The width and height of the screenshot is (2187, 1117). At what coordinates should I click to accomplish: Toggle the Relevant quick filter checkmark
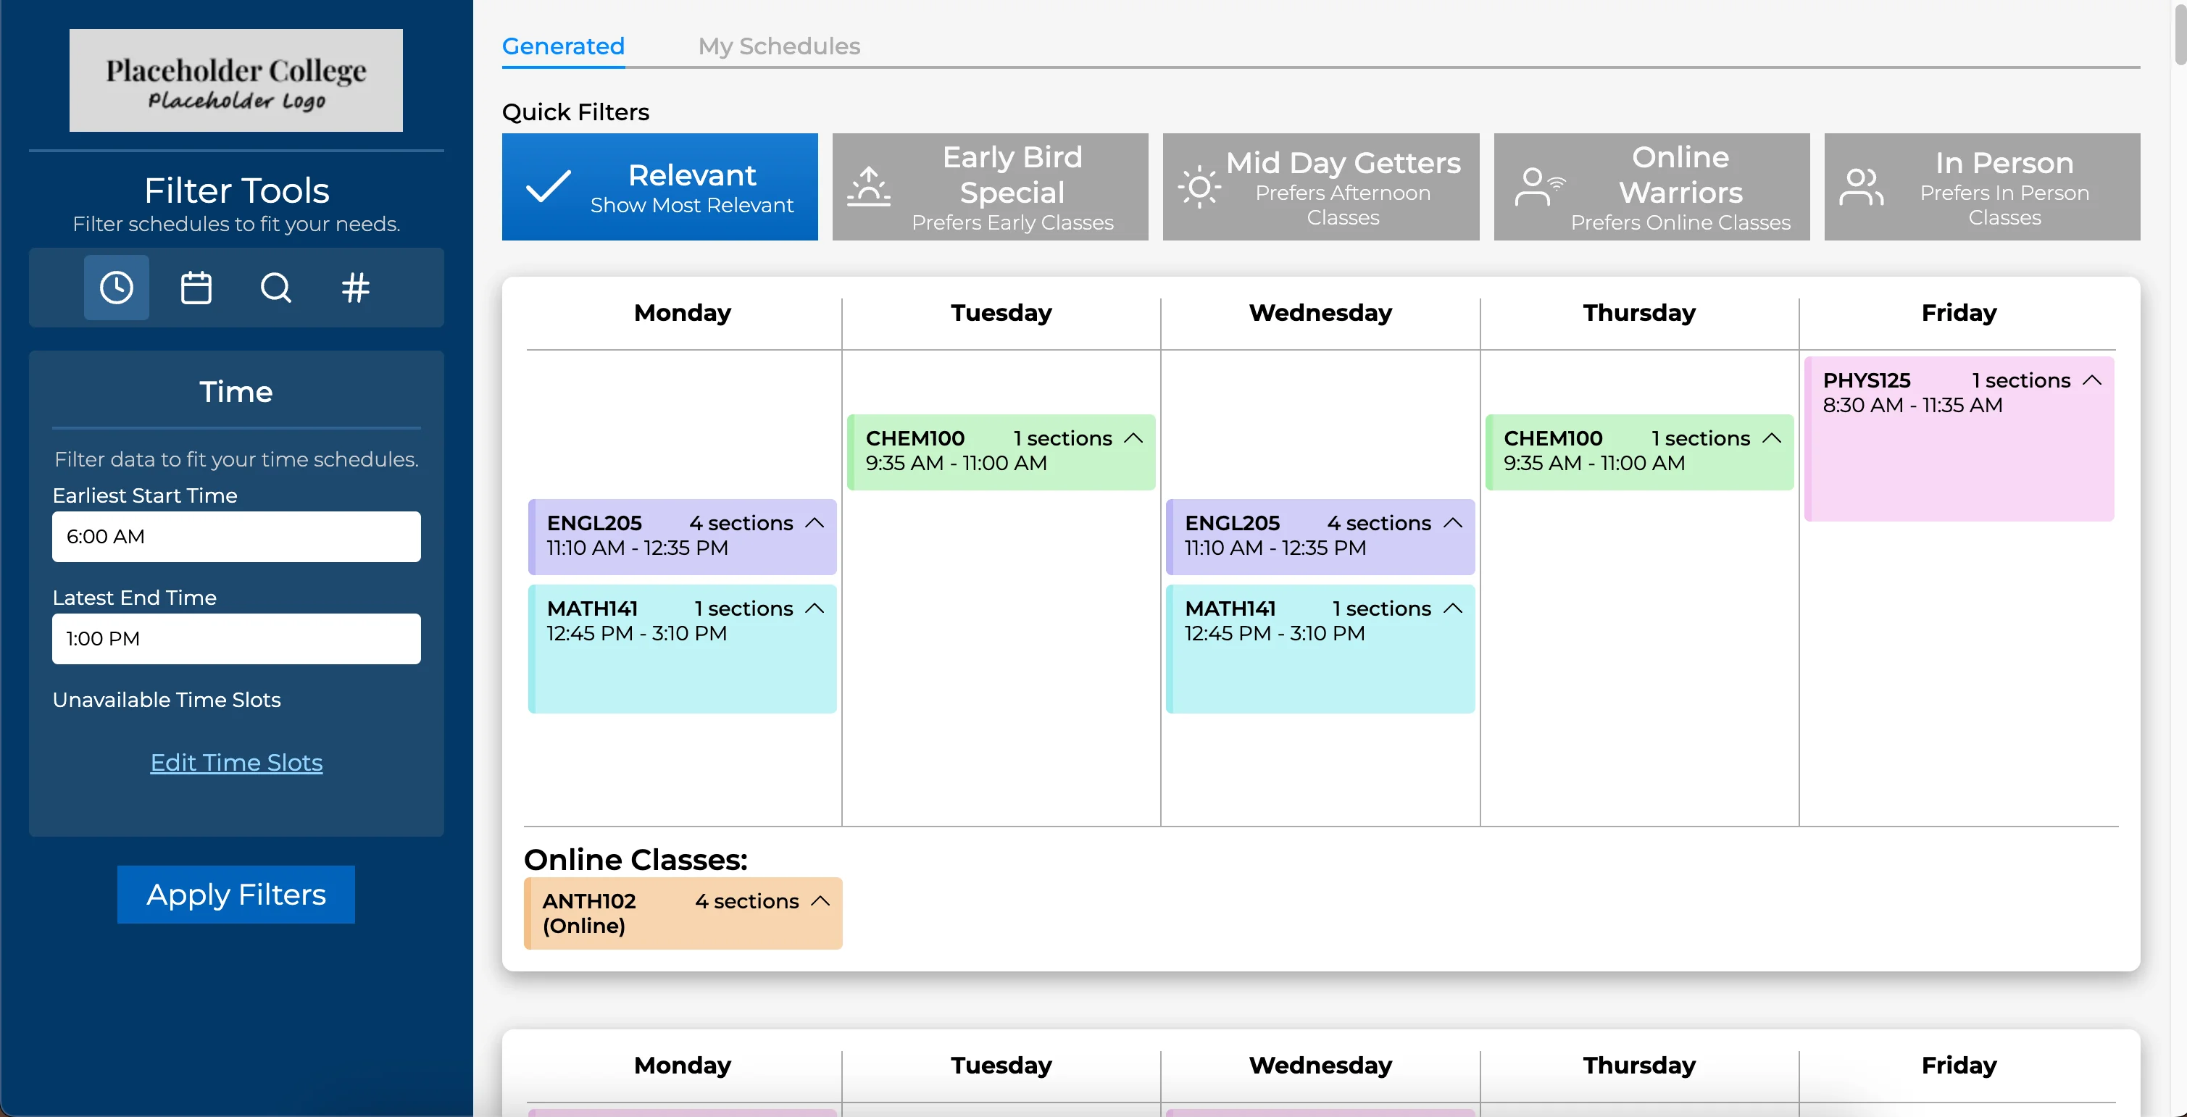point(549,187)
